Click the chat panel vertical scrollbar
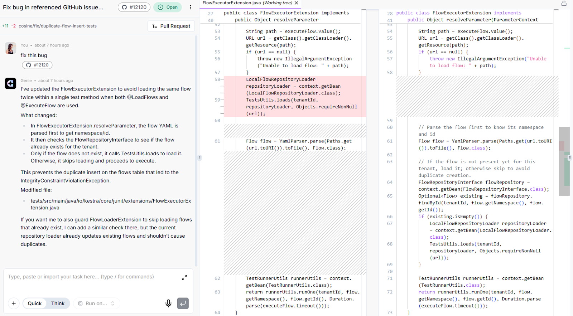The height and width of the screenshot is (316, 573). click(x=196, y=150)
